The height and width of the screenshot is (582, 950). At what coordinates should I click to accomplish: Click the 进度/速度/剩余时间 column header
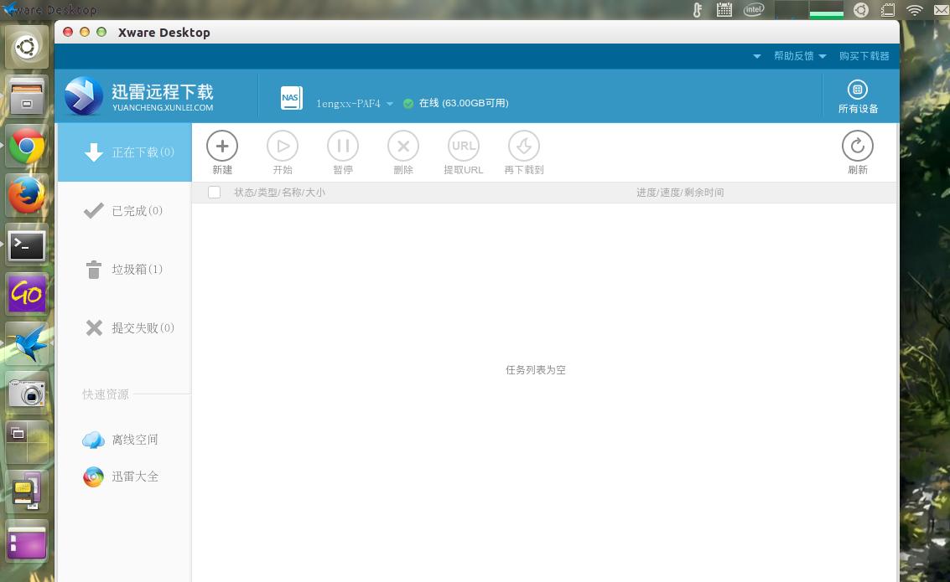click(680, 193)
